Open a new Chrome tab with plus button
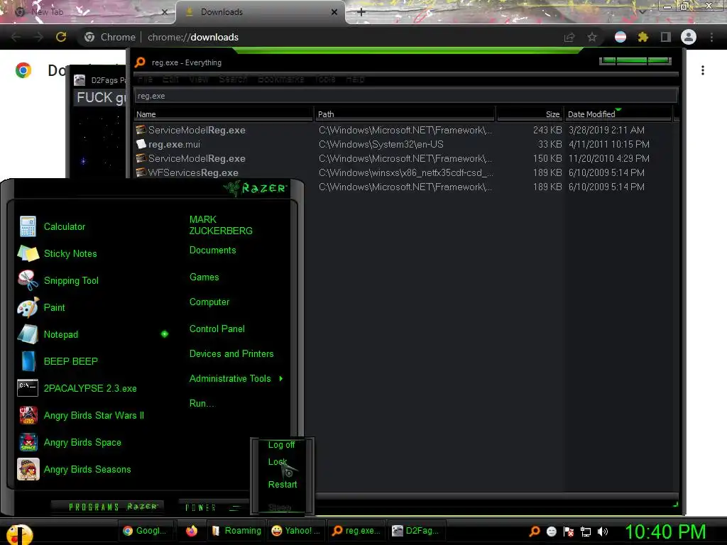Viewport: 727px width, 545px height. (x=361, y=12)
